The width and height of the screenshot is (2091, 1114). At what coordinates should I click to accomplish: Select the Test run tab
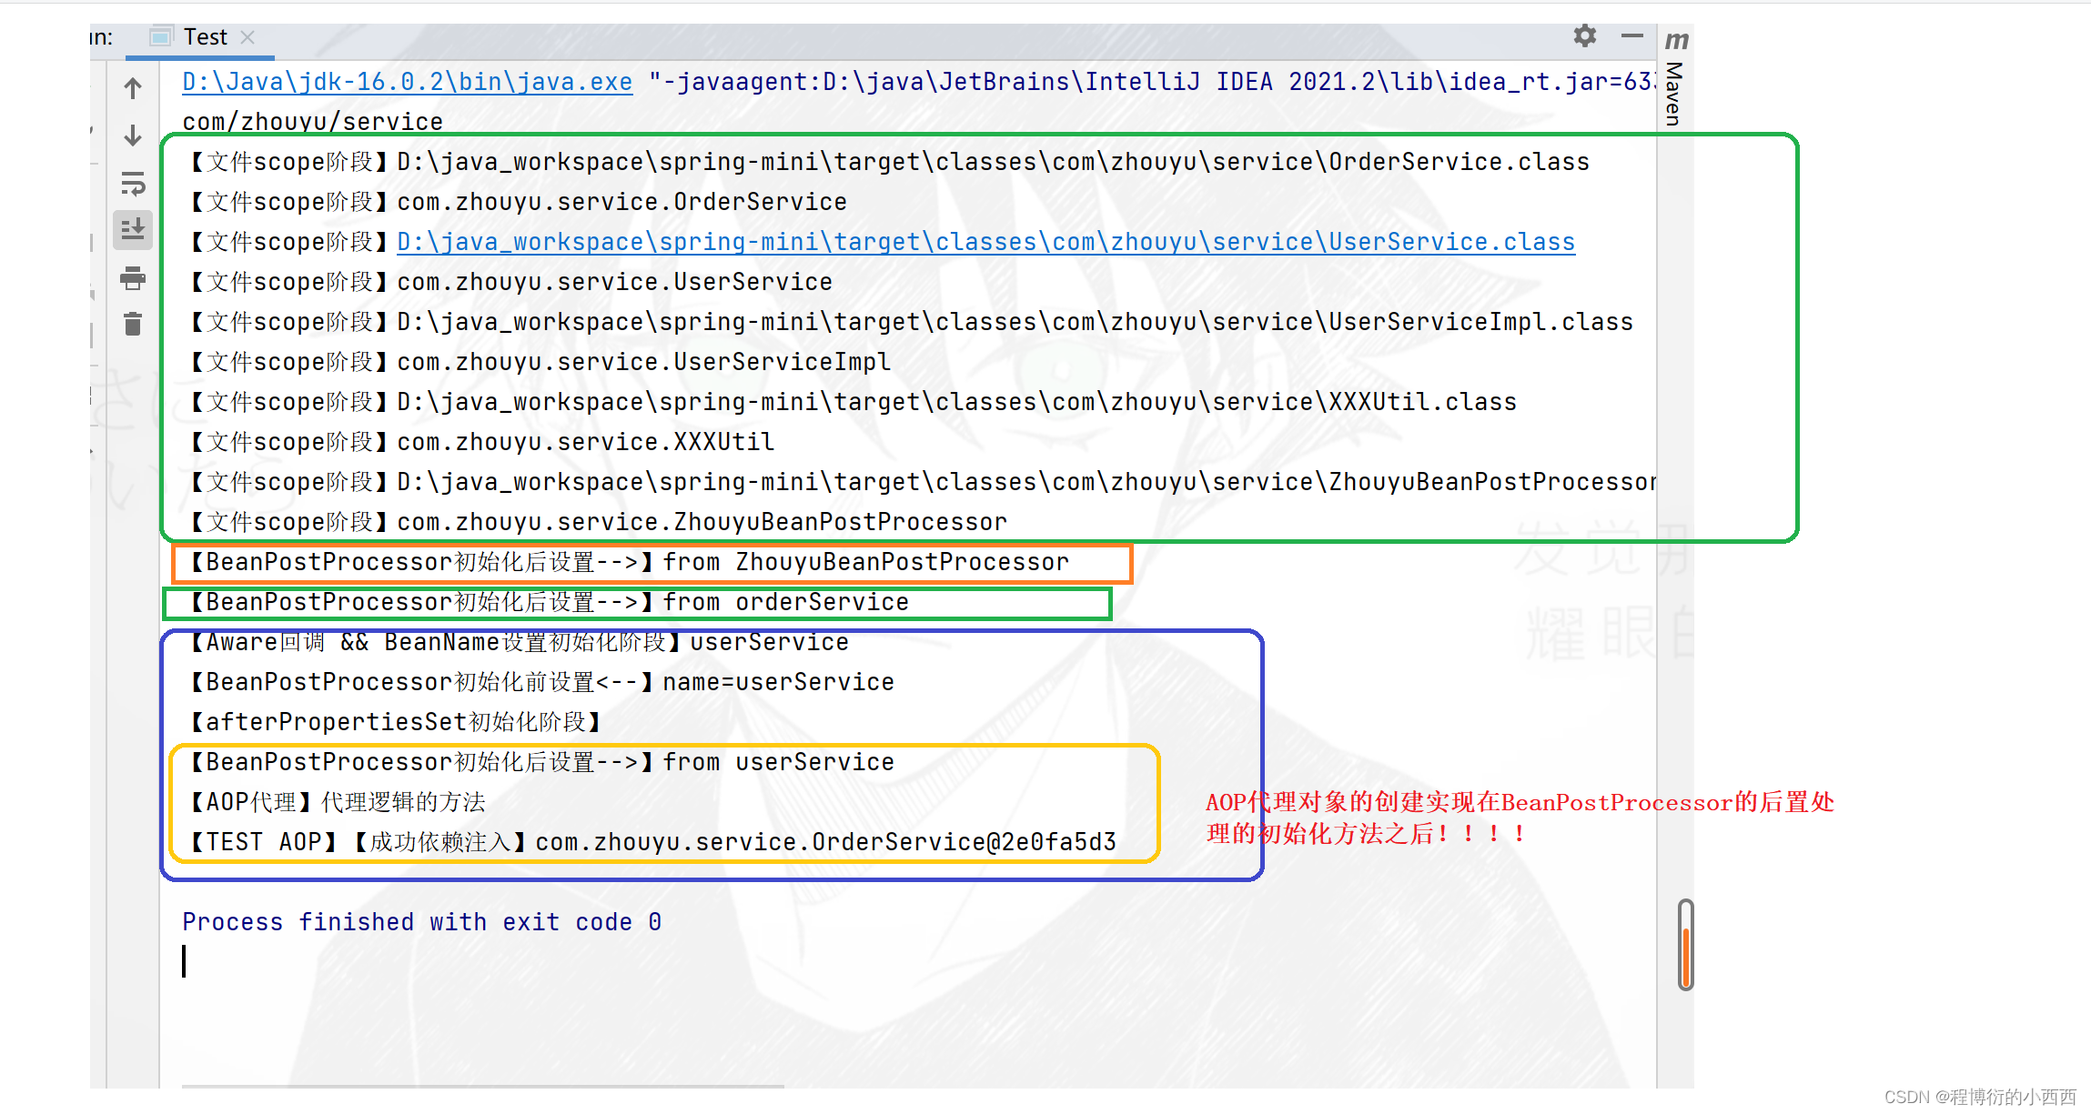pos(204,37)
